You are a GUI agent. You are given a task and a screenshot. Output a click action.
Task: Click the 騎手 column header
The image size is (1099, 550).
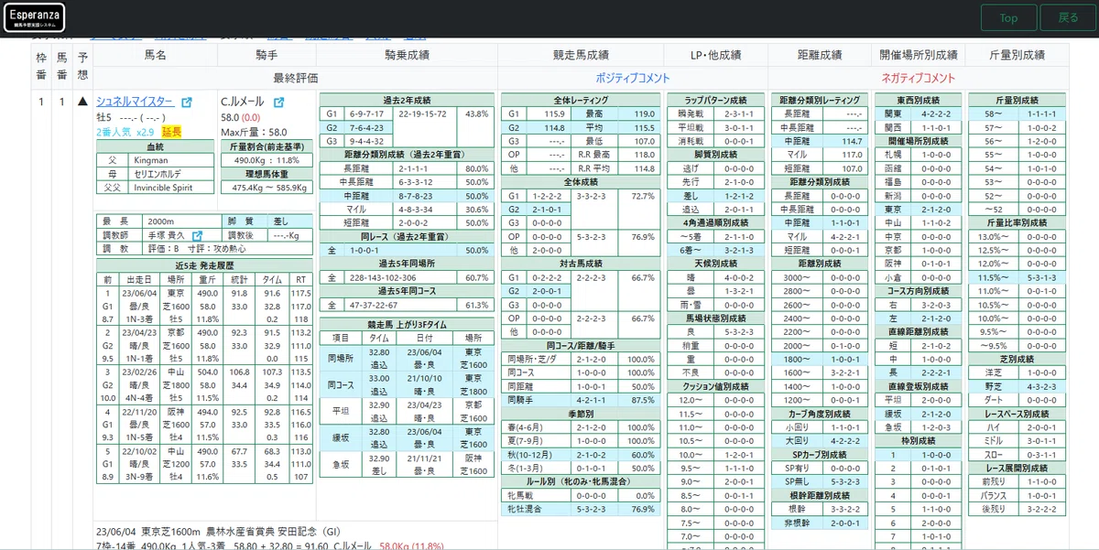(x=267, y=55)
